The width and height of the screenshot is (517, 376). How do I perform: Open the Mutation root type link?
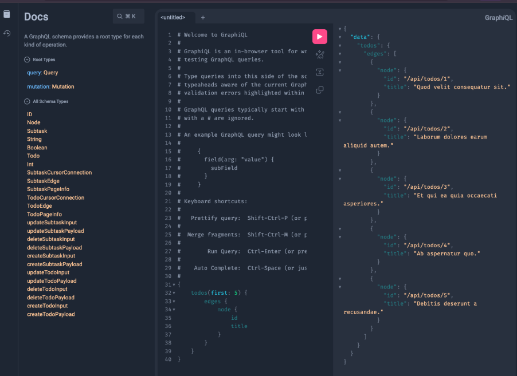pyautogui.click(x=62, y=86)
